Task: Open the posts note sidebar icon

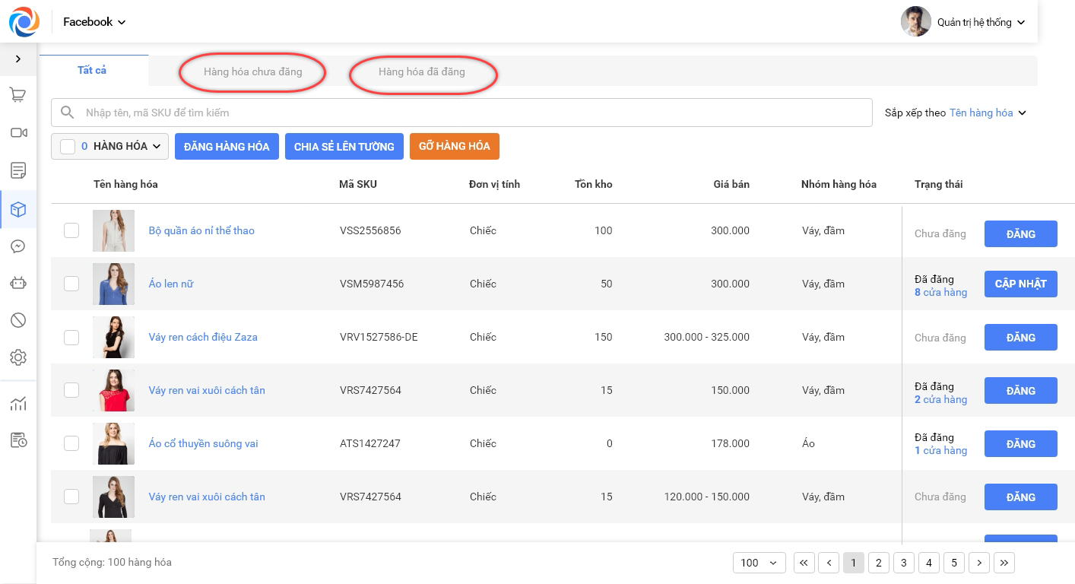Action: click(18, 170)
